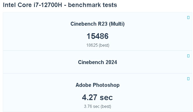The image size is (193, 112).
Task: Open the Adobe Photoshop benchmark title
Action: pos(98,85)
